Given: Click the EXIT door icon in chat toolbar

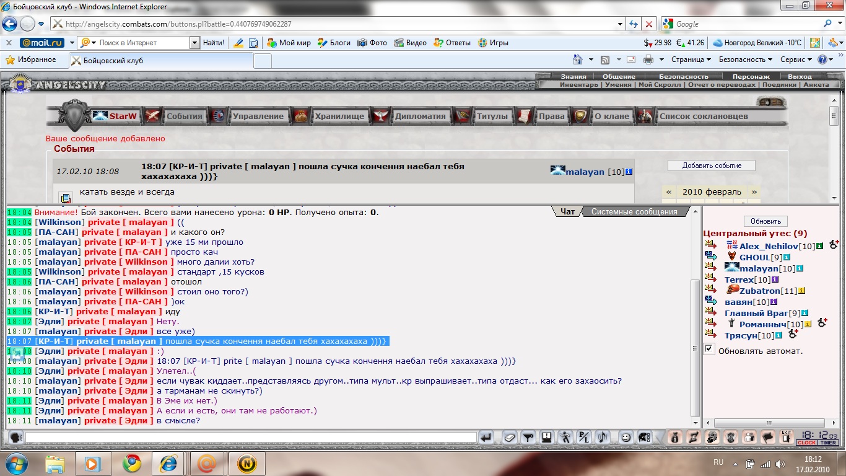Looking at the screenshot, I should click(786, 438).
